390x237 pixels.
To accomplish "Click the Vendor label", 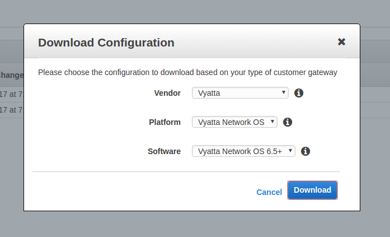I will coord(167,93).
